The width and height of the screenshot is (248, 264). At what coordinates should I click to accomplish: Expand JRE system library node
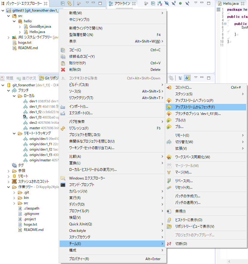coord(8,38)
